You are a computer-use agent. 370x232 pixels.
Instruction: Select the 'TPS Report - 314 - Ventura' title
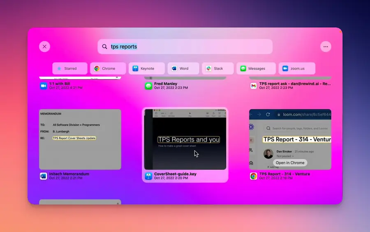click(284, 174)
